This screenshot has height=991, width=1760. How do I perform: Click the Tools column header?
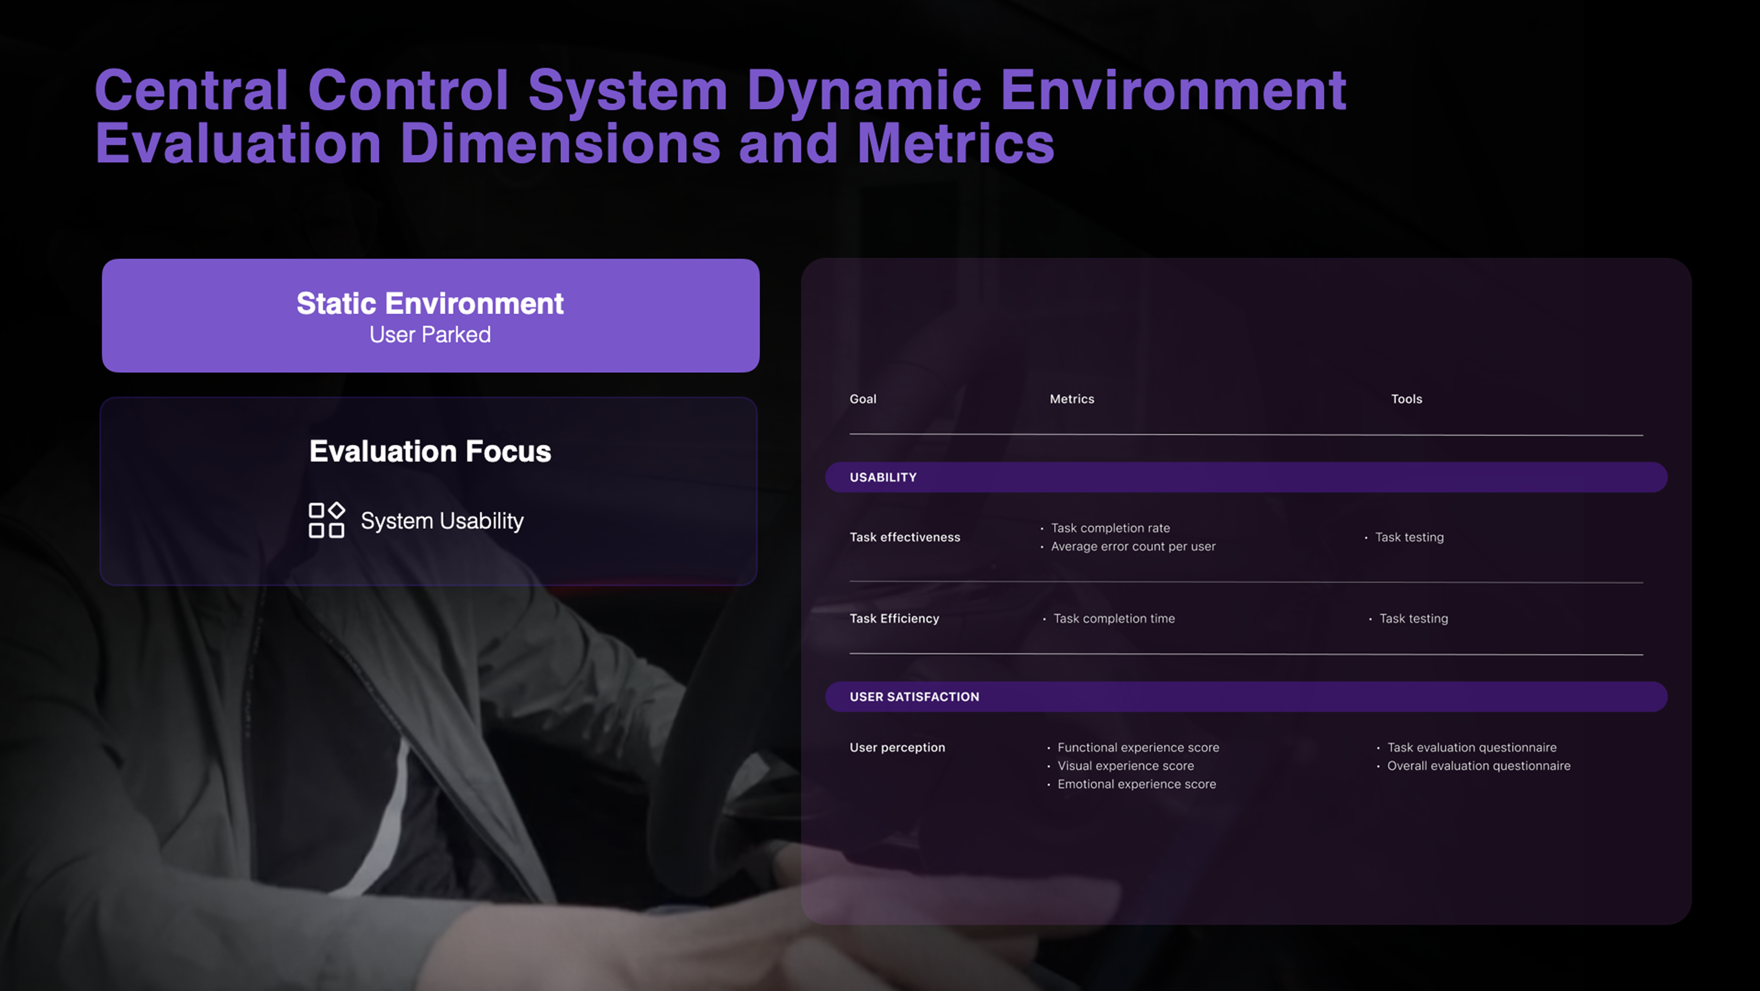coord(1406,399)
